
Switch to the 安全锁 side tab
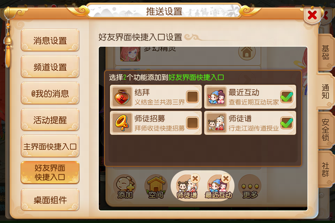click(325, 130)
